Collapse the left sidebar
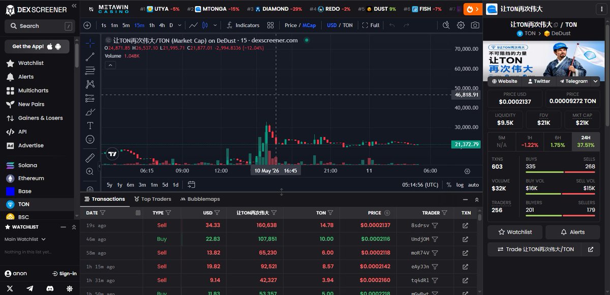Screen dimensions: 610x295 coord(74,6)
